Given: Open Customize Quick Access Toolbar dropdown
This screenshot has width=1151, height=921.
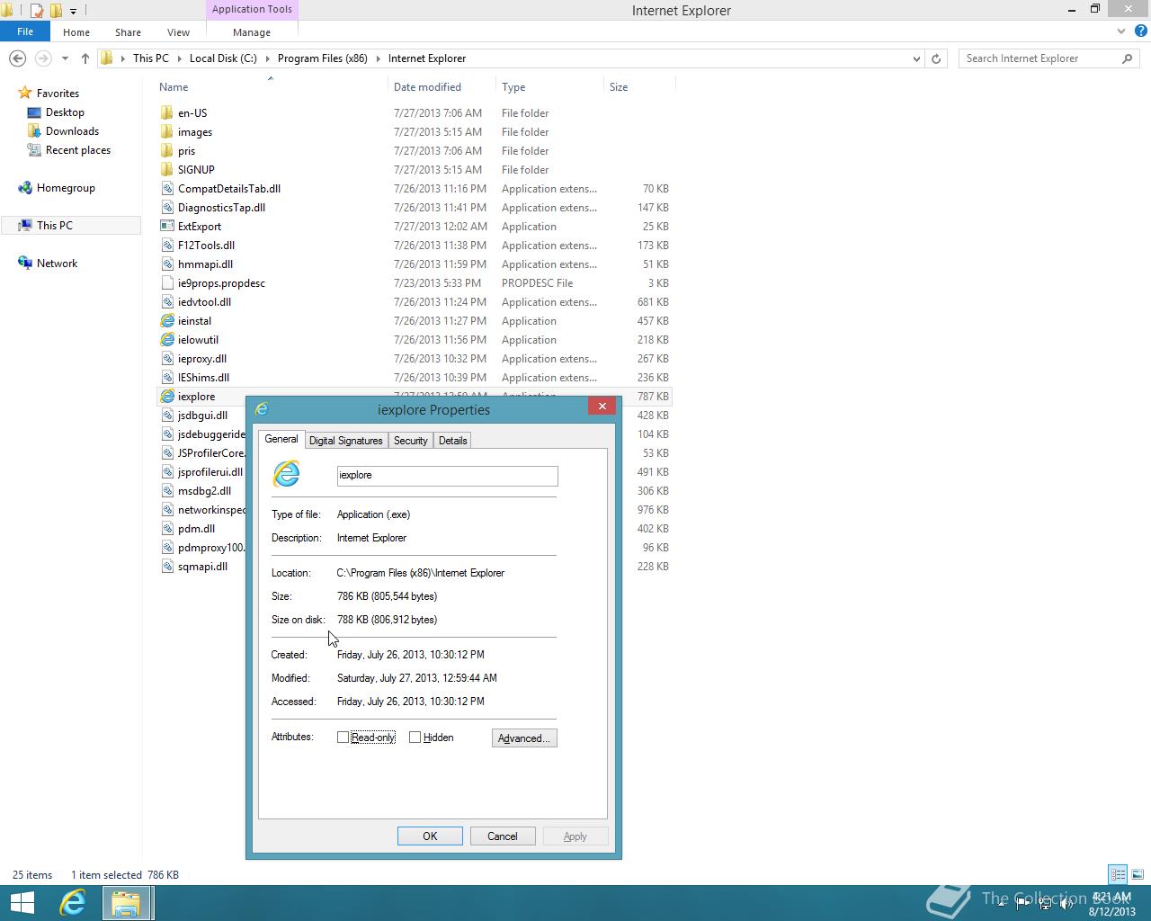Looking at the screenshot, I should coord(74,11).
